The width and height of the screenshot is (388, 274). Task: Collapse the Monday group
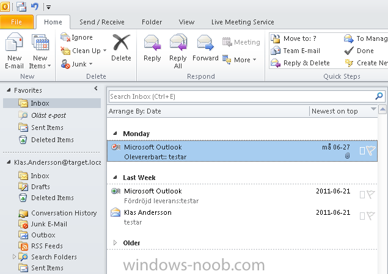point(115,134)
